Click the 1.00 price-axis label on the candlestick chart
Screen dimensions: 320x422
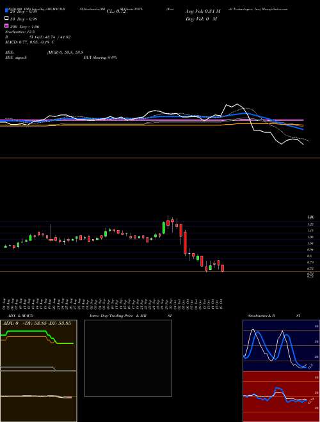(x=310, y=237)
